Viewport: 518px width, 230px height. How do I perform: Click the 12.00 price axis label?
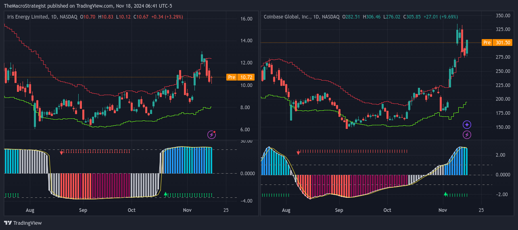(x=246, y=63)
